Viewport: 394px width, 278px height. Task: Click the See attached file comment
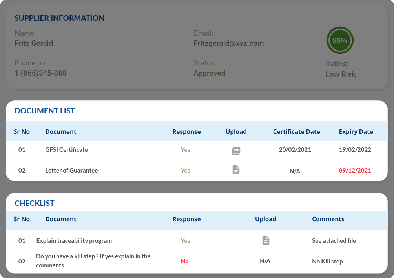(334, 241)
